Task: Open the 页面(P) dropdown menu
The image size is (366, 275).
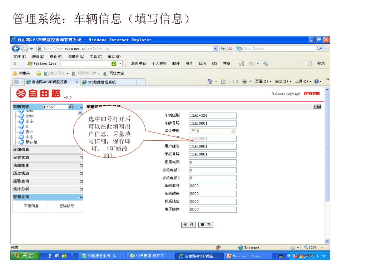Action: 263,81
